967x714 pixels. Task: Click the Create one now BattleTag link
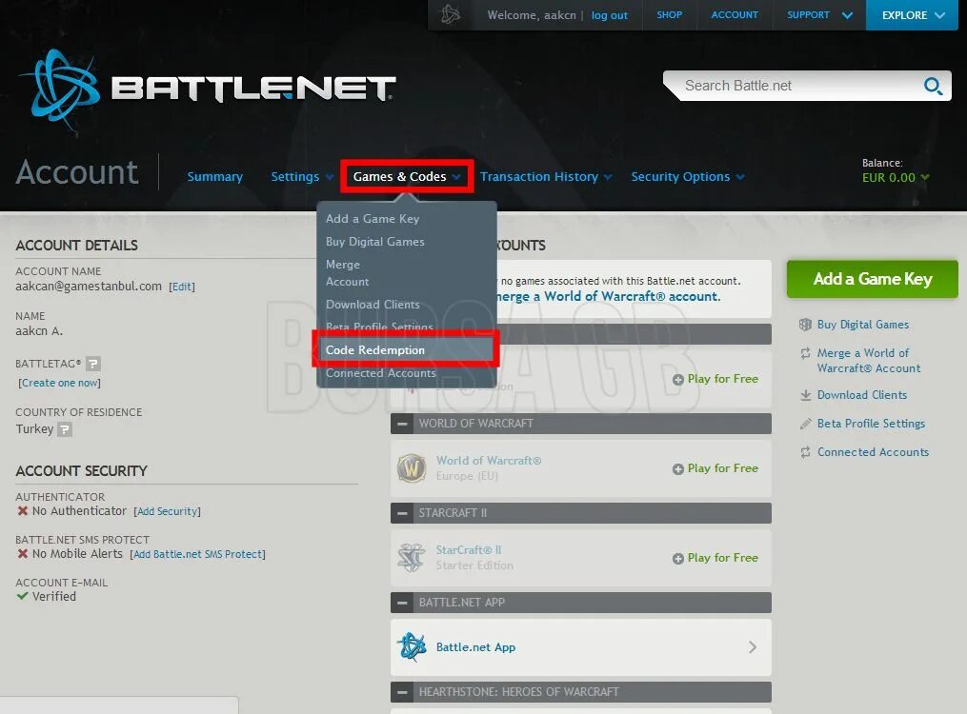[59, 383]
